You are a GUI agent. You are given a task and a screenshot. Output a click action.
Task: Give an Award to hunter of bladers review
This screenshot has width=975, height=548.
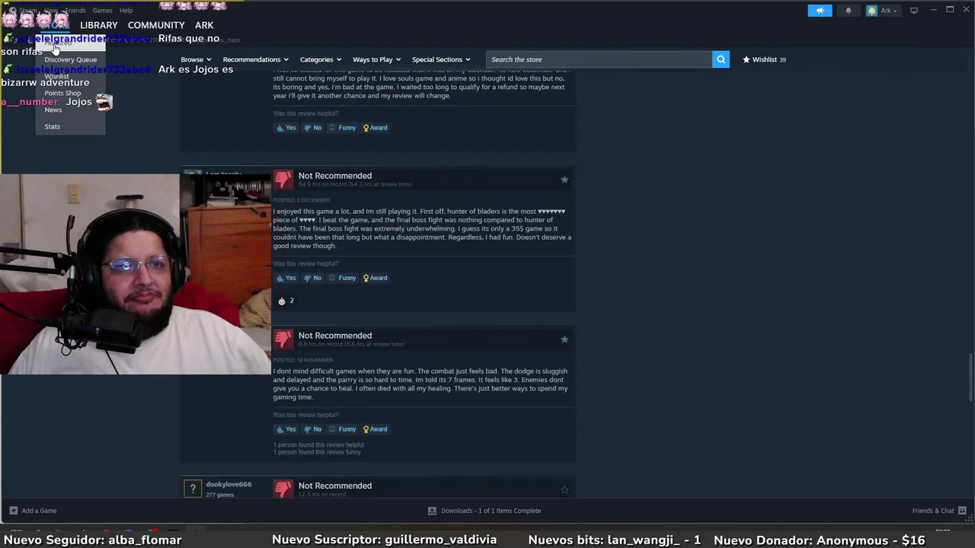tap(375, 278)
